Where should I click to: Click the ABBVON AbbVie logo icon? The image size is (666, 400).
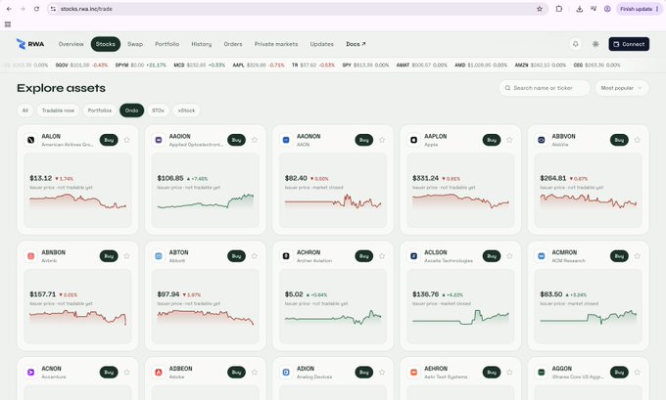tap(541, 140)
